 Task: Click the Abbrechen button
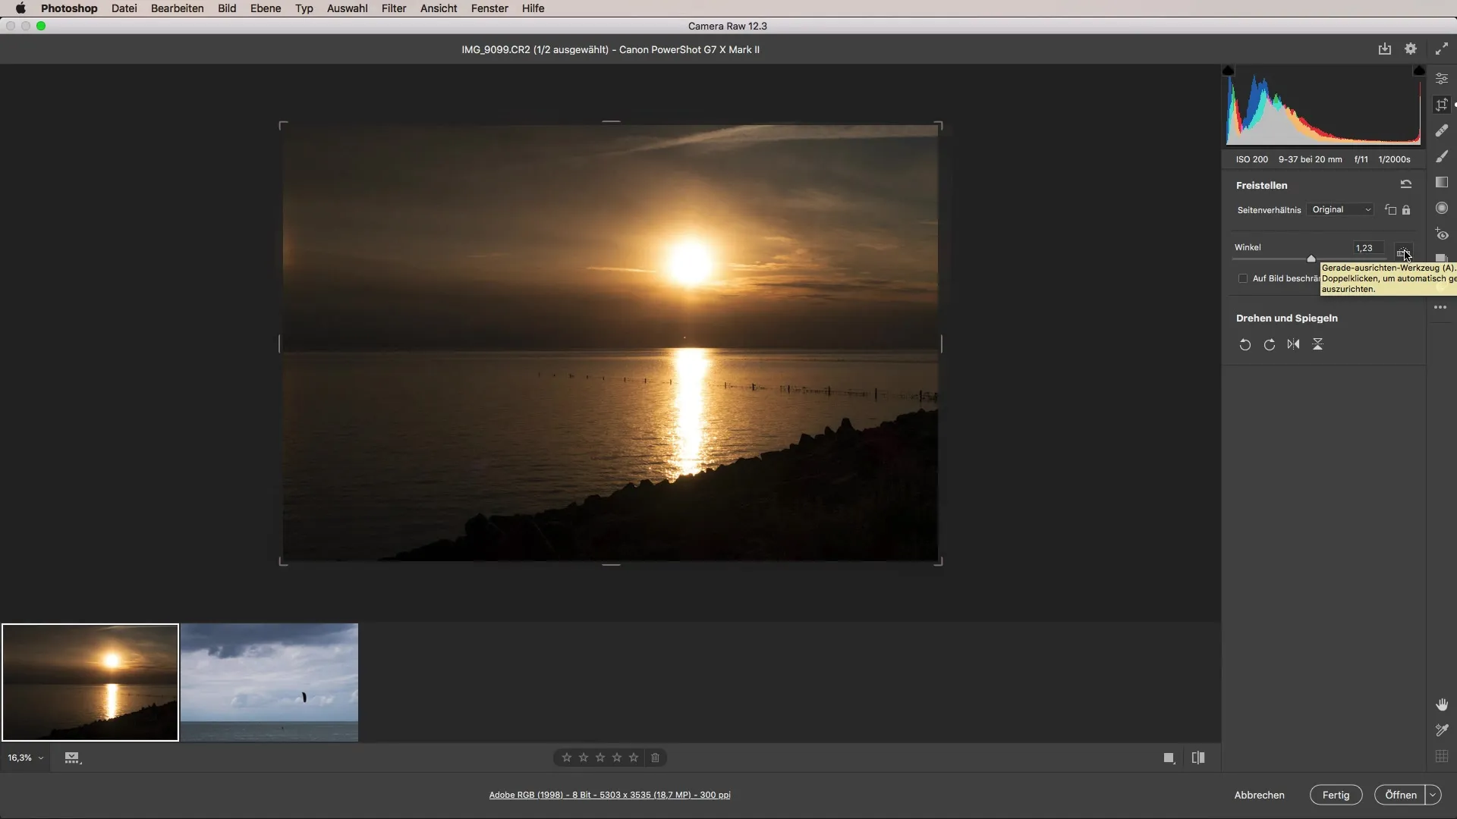pyautogui.click(x=1259, y=795)
